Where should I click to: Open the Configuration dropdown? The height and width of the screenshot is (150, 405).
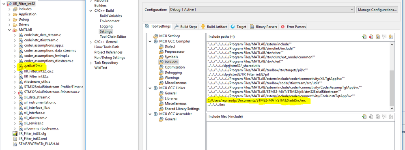tap(261, 10)
